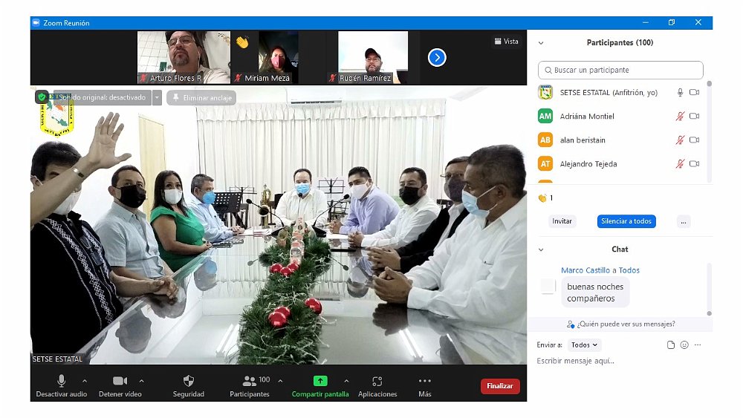Unmute Adriána Montiel's microphone
743x418 pixels.
coord(679,117)
